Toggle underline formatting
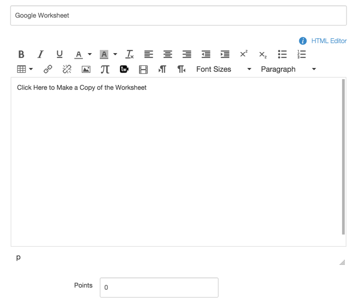This screenshot has width=356, height=302. (59, 54)
